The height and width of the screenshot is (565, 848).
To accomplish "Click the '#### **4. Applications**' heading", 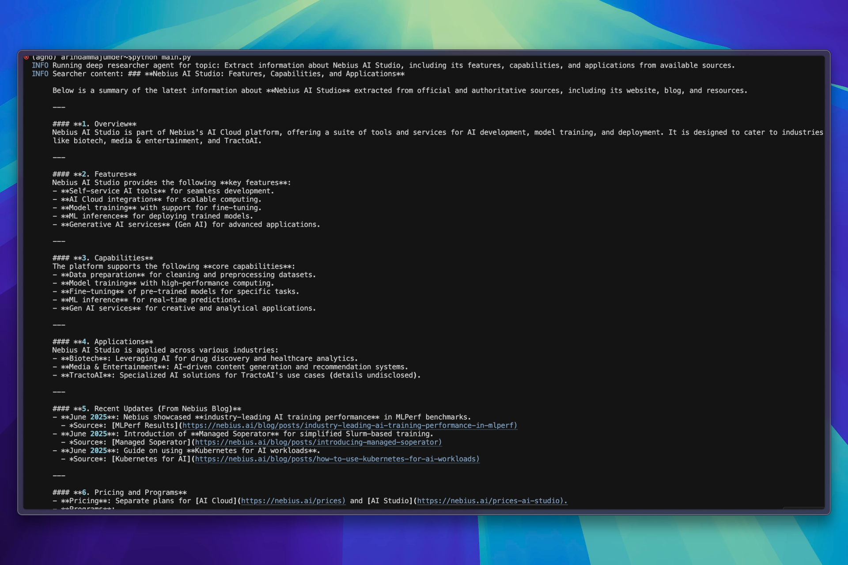I will [x=103, y=342].
